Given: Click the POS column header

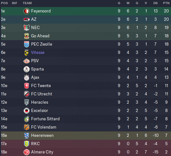Looking at the screenshot, I should 4,3.
